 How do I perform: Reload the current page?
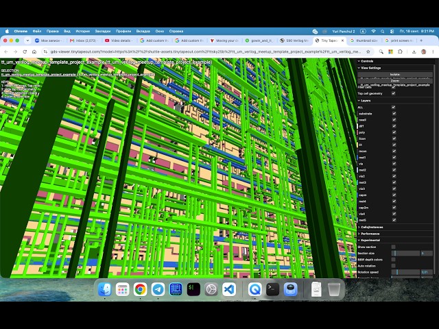(25, 52)
